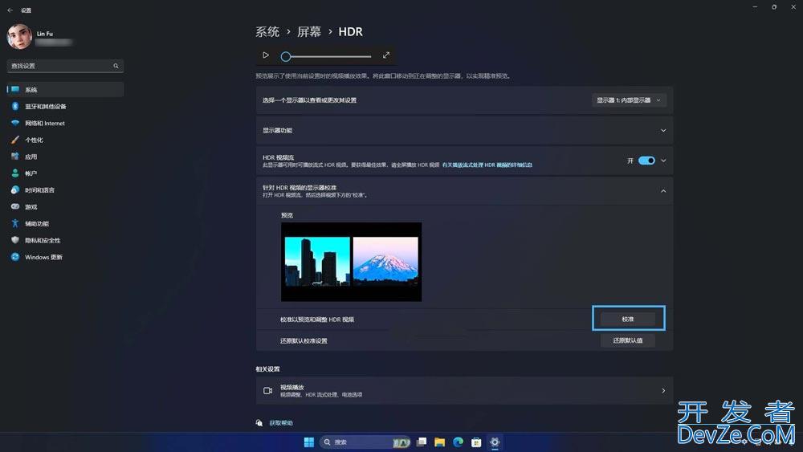Click the Wi-Fi icon for 网络和 Internet
This screenshot has width=803, height=452.
tap(15, 124)
